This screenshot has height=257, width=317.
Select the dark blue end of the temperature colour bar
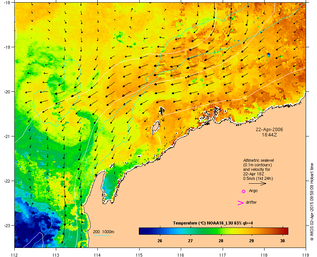[143, 231]
